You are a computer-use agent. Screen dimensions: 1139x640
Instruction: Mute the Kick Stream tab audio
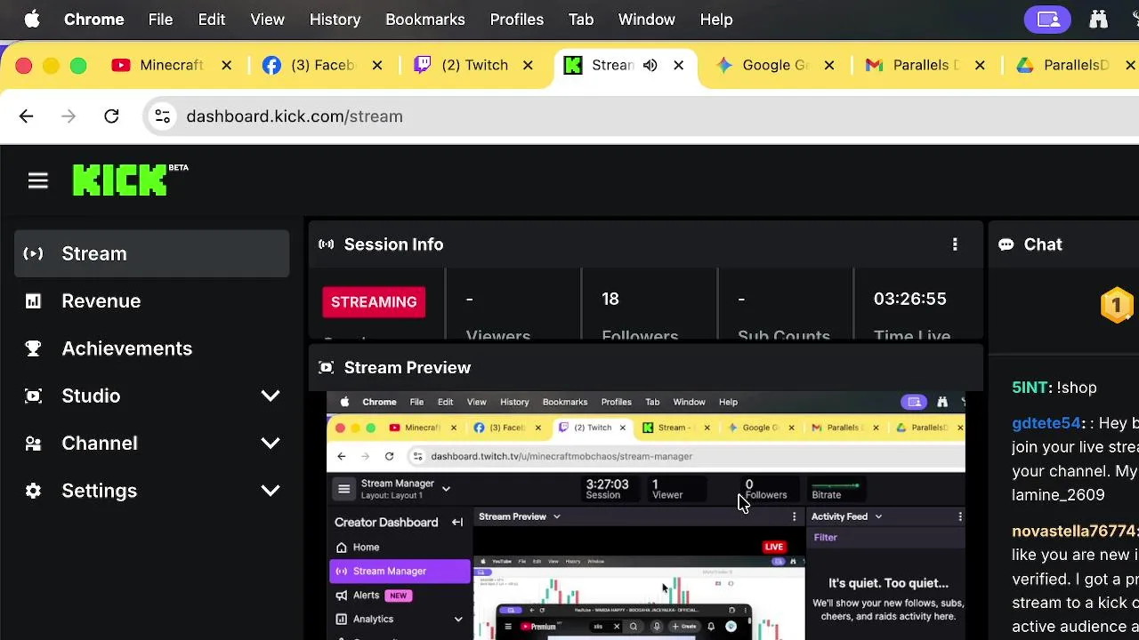[650, 65]
